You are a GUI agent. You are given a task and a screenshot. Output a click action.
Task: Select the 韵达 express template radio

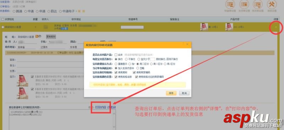coord(49,11)
